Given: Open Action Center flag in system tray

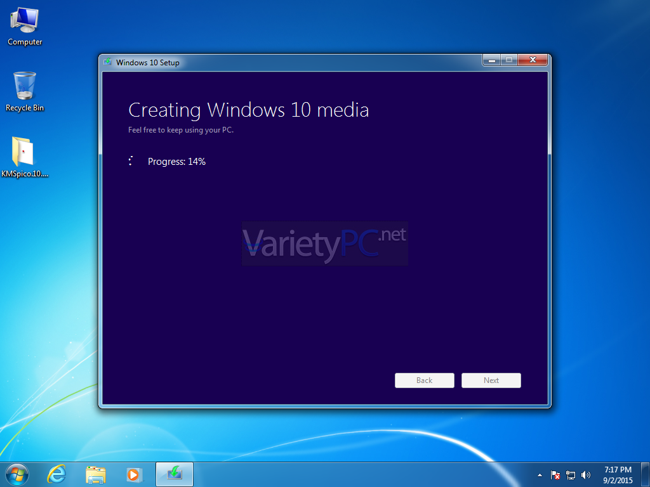Looking at the screenshot, I should pos(555,474).
